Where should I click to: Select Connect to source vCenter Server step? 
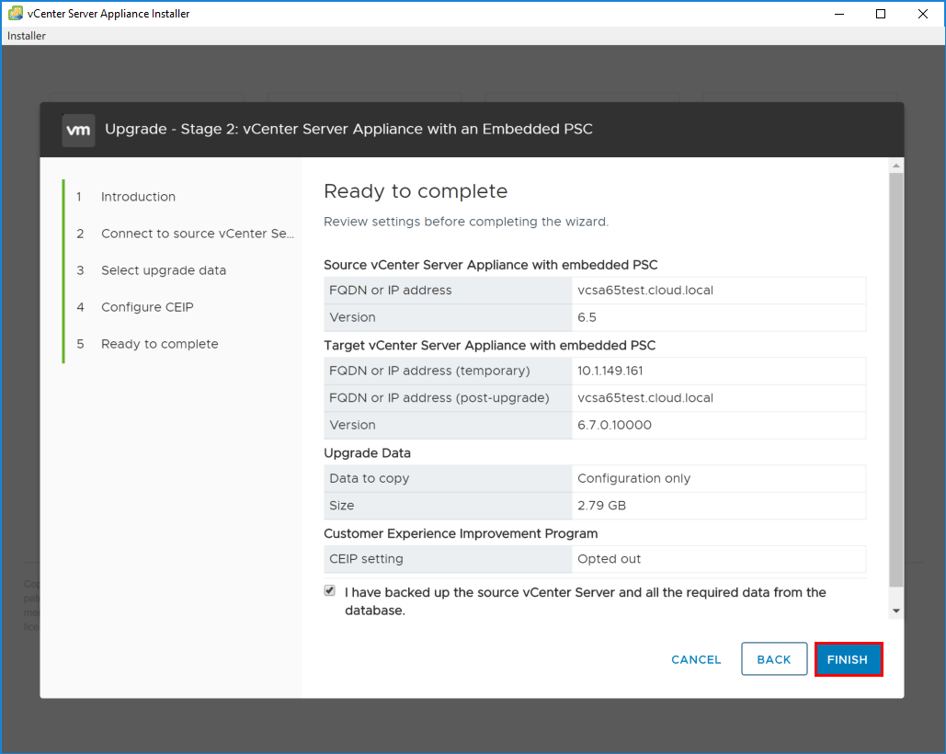pos(197,234)
